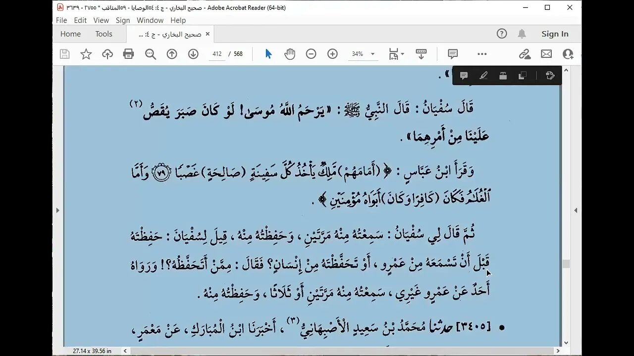Open the Help menu
The image size is (634, 356).
pos(178,20)
